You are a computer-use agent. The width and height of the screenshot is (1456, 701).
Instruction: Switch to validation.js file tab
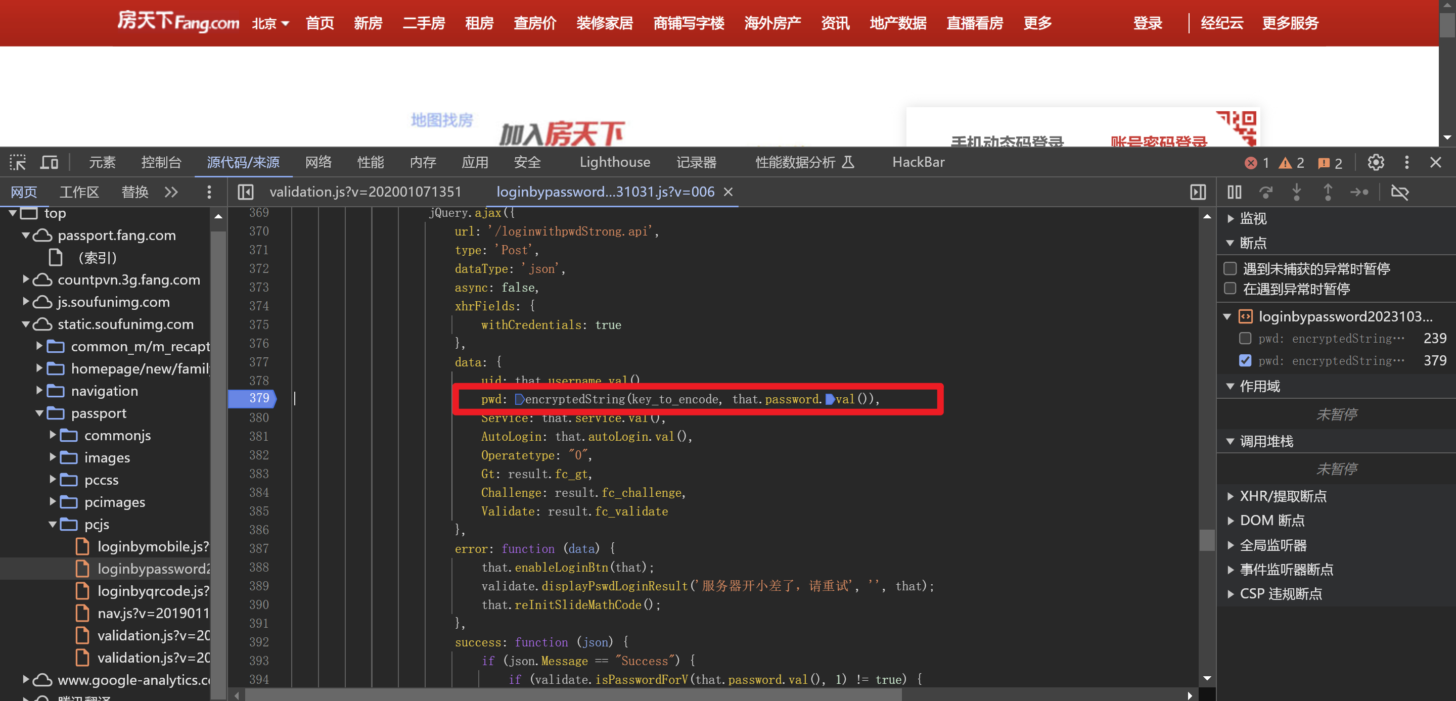coord(365,192)
